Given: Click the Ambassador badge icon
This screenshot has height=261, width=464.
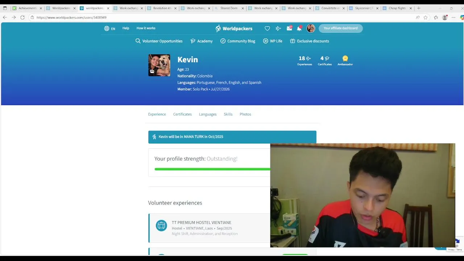Looking at the screenshot, I should [x=345, y=58].
